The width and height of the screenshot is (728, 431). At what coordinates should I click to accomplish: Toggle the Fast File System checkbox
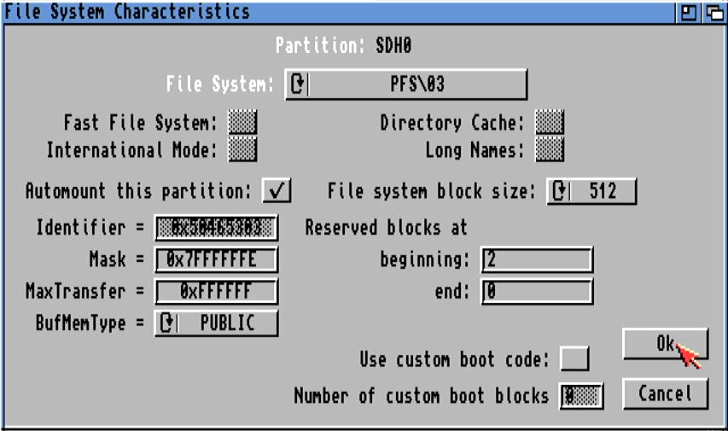click(x=243, y=123)
